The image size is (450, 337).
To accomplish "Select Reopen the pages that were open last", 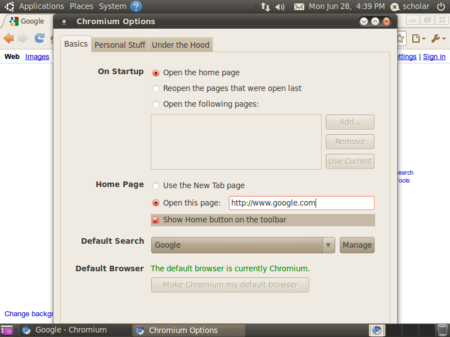I will pyautogui.click(x=156, y=89).
